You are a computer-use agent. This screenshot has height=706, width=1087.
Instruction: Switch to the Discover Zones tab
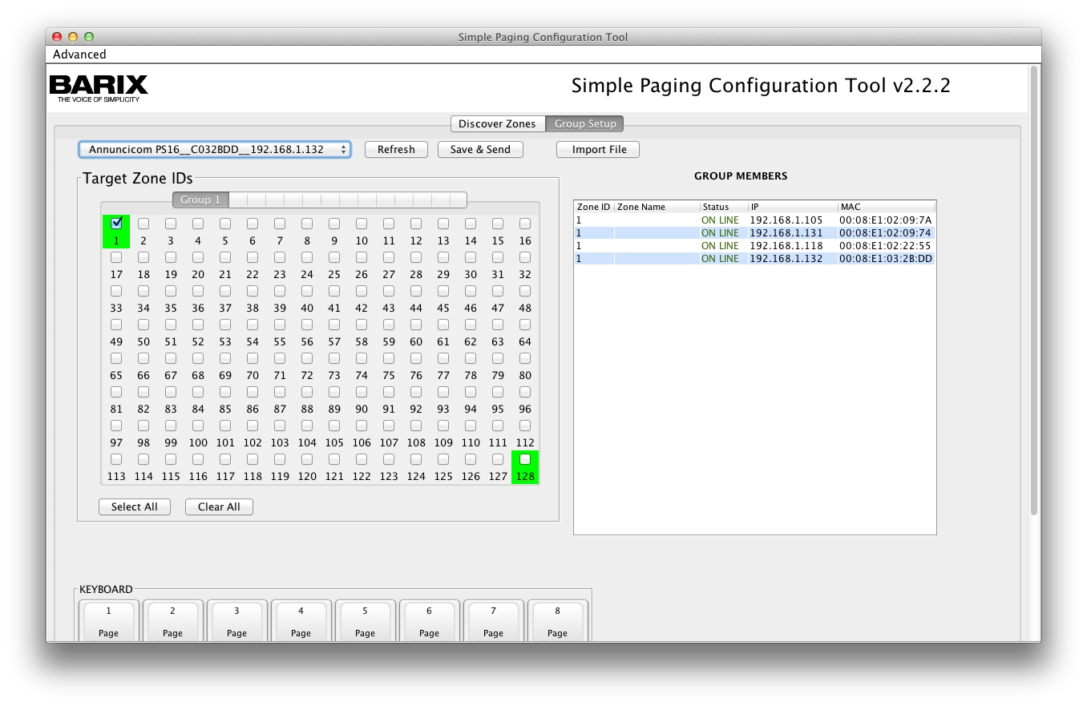[497, 124]
